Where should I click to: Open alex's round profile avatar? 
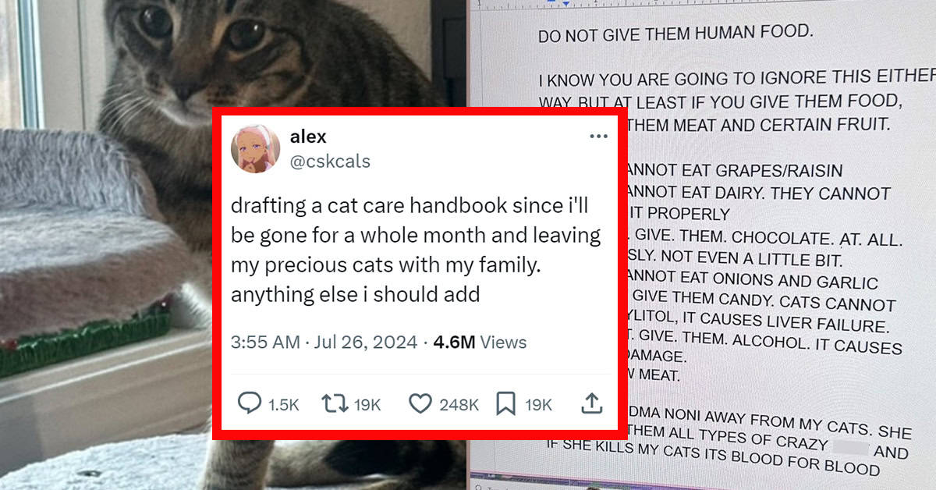[256, 148]
